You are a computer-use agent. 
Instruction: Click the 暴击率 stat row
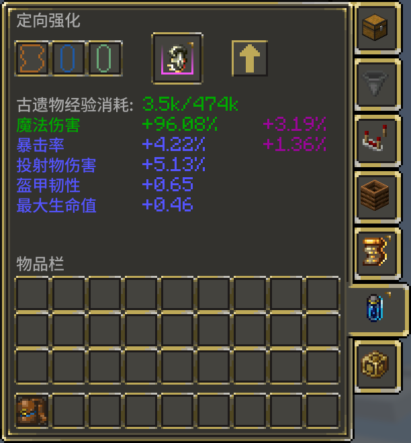pos(171,145)
